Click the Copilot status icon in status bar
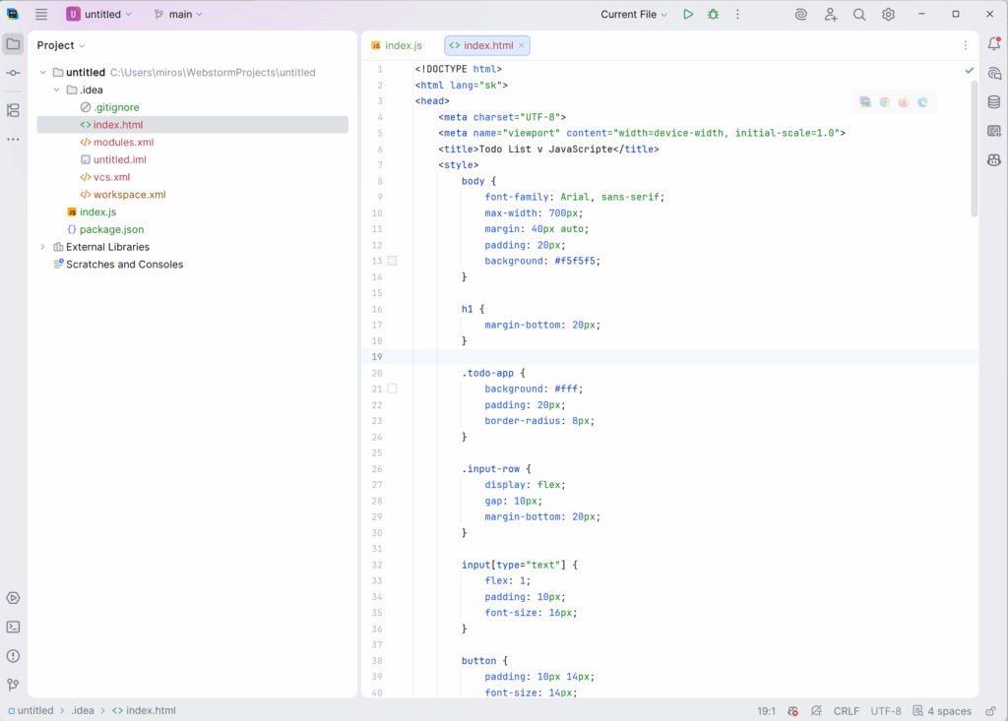The height and width of the screenshot is (721, 1008). 792,711
